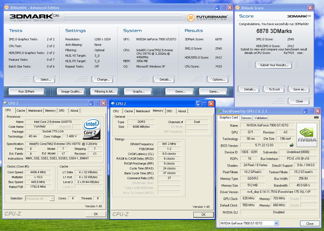Minimize the 3DMark06 main window
The height and width of the screenshot is (231, 324).
217,8
